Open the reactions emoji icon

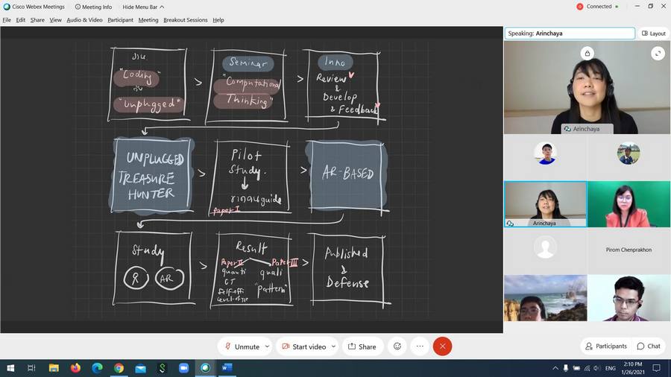click(397, 346)
